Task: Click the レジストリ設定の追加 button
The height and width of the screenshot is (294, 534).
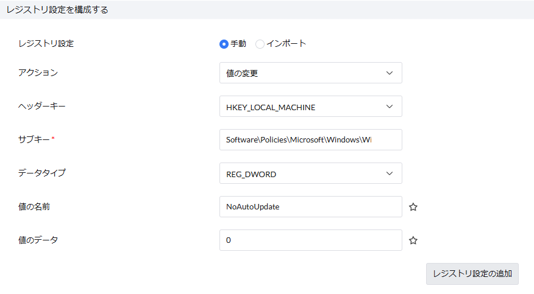Action: [472, 274]
